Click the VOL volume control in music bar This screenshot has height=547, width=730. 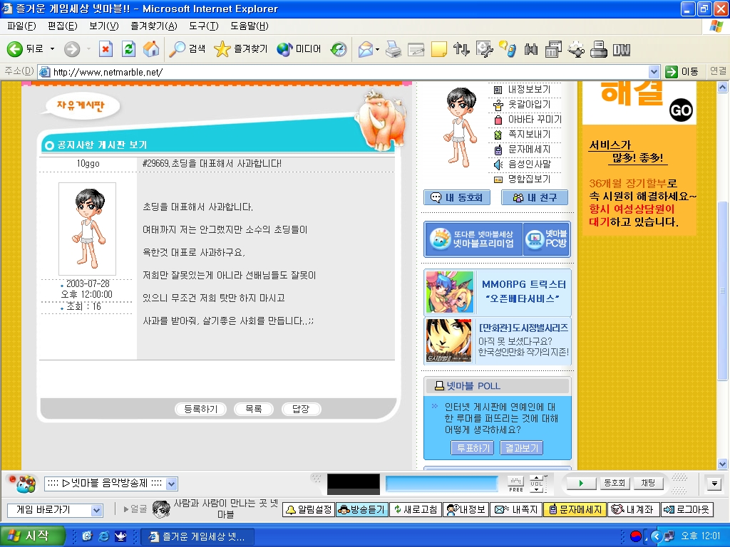pos(536,483)
